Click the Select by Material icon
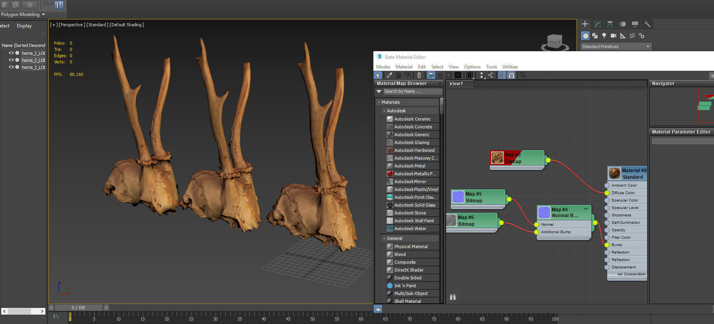 (522, 75)
